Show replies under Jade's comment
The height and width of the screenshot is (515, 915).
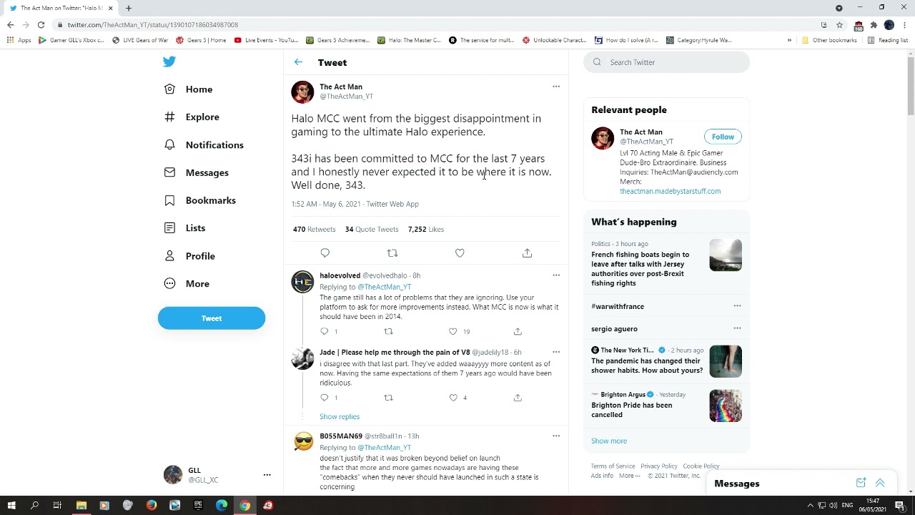(340, 417)
